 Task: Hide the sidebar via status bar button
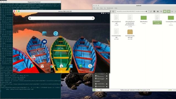tap(101, 90)
